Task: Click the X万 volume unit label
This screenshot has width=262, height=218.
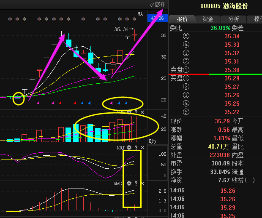Action: click(152, 141)
